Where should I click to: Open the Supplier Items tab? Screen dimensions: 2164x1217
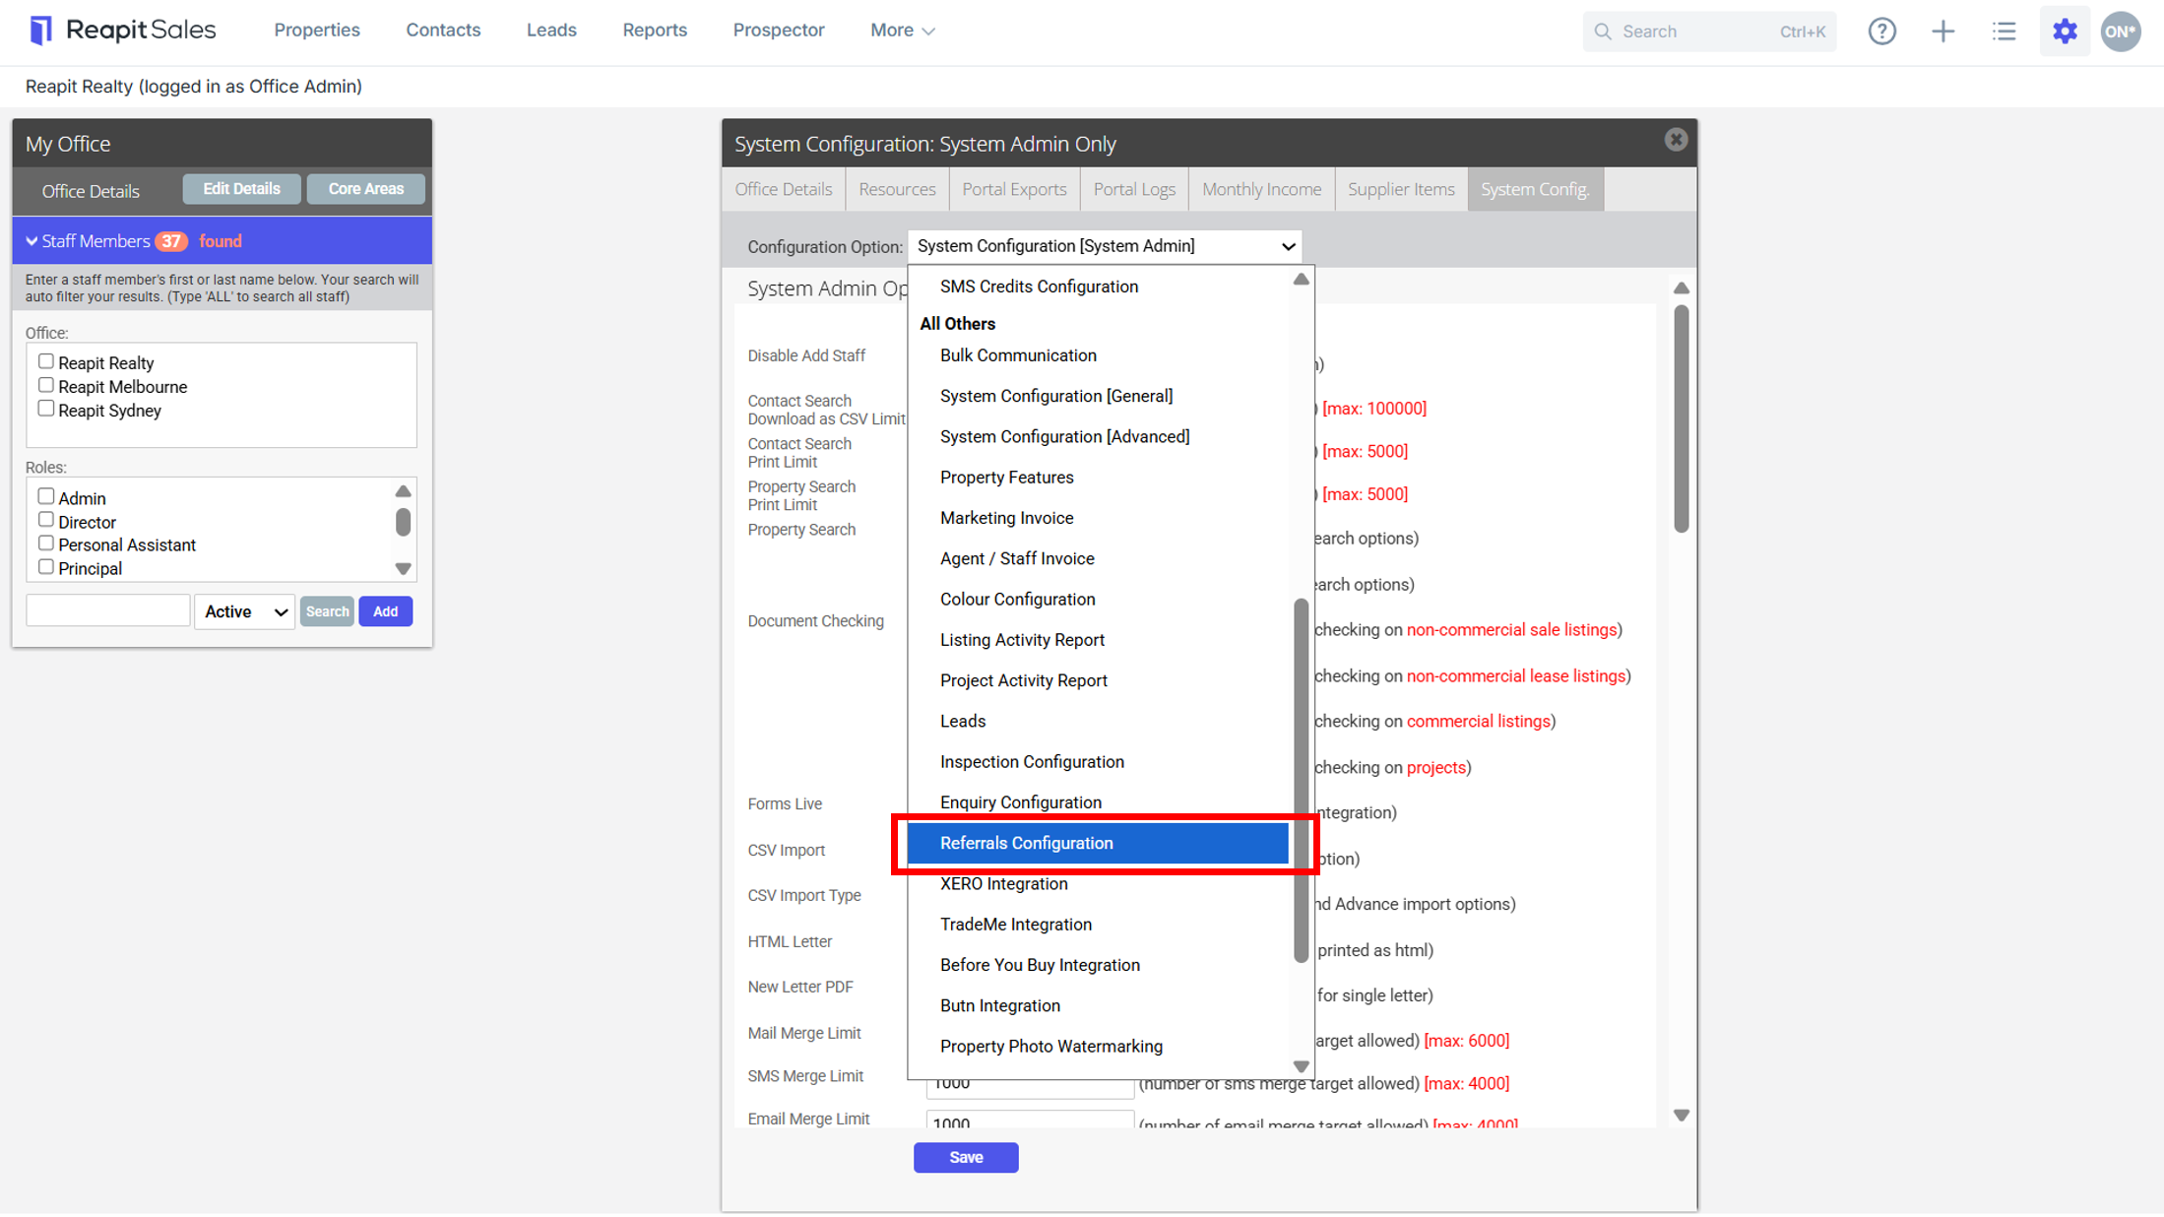click(1400, 189)
